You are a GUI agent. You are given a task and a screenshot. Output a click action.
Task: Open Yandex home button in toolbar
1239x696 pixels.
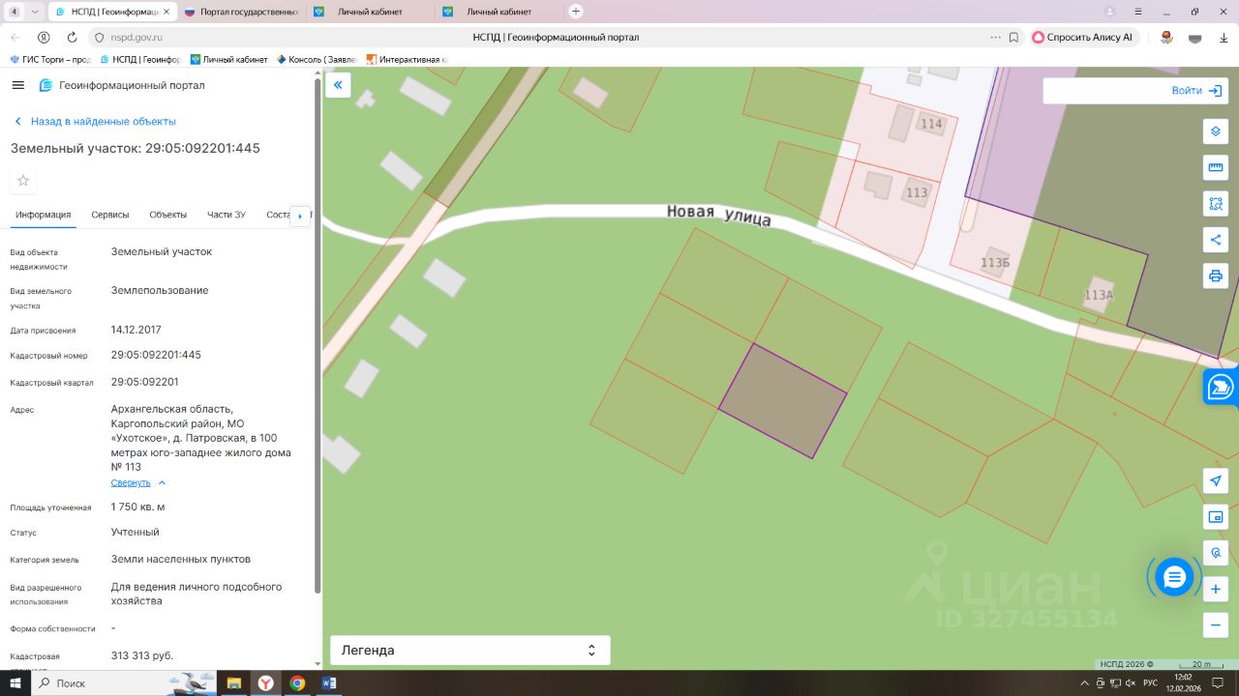[x=44, y=37]
